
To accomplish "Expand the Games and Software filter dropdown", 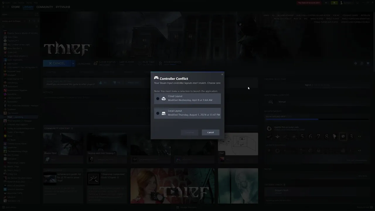I will tap(25, 21).
